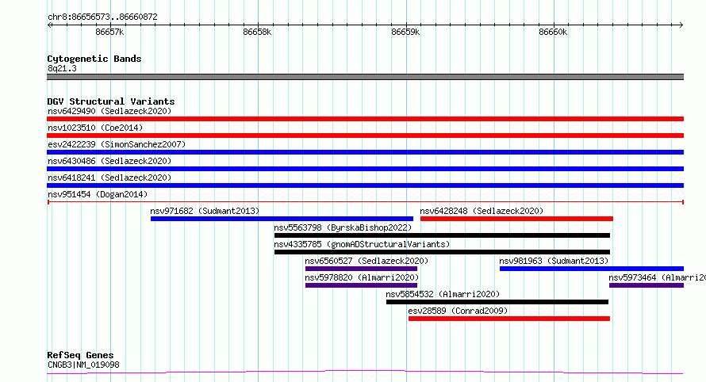The height and width of the screenshot is (382, 706).
Task: Select the black bar below nsv4335785
Action: pos(442,252)
